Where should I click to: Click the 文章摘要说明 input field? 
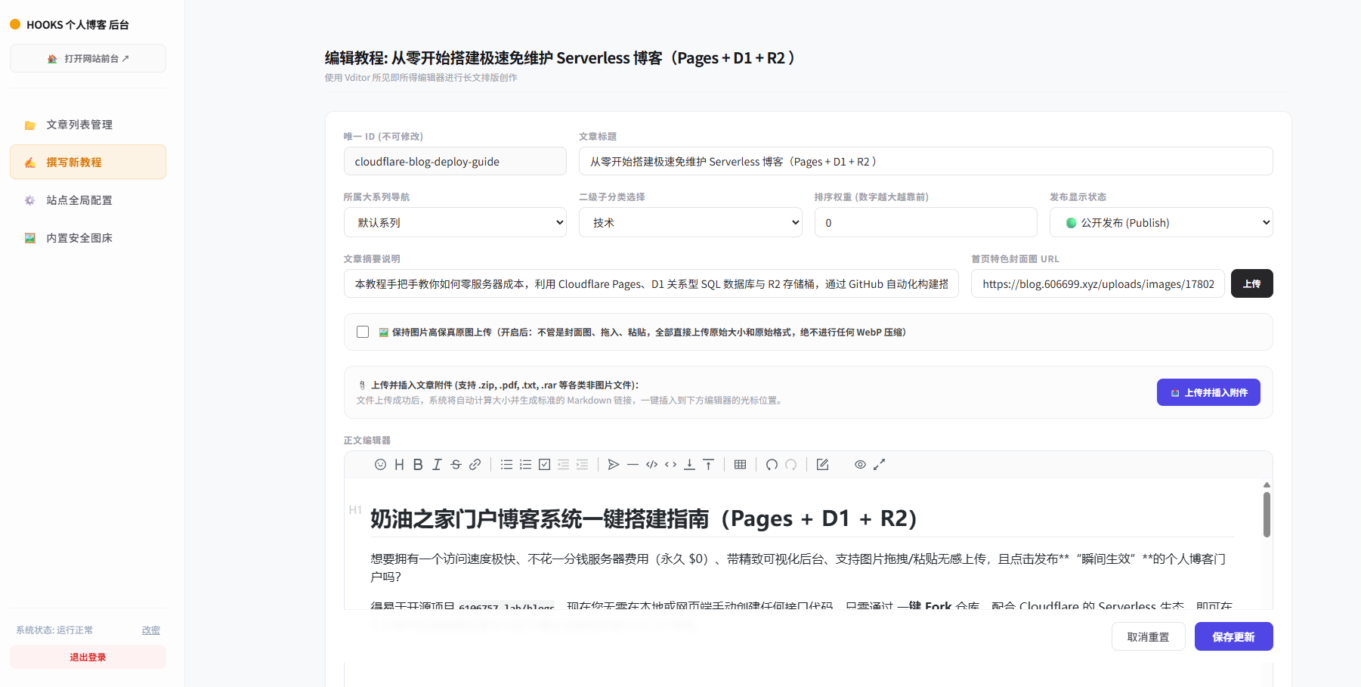[x=651, y=283]
